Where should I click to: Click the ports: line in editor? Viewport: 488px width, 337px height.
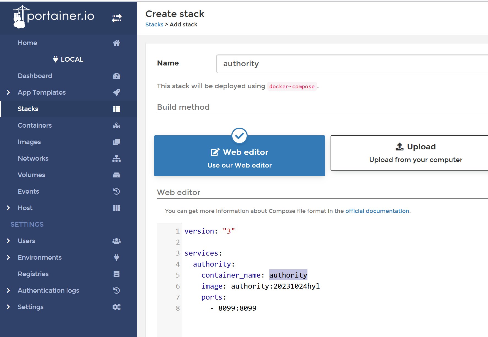(x=214, y=297)
